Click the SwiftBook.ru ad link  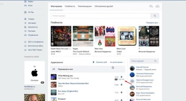click(30, 87)
